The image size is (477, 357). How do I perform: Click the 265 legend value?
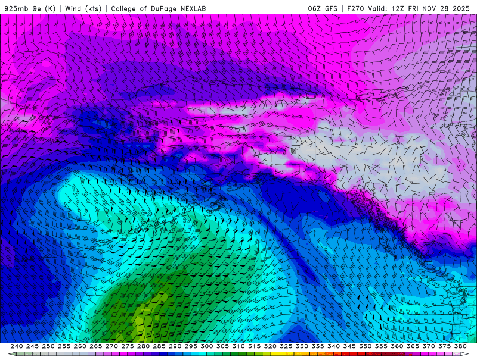coord(95,346)
